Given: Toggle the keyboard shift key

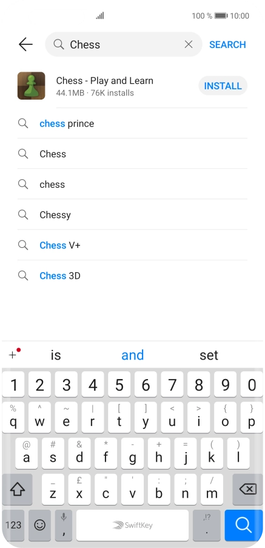Looking at the screenshot, I should 18,489.
